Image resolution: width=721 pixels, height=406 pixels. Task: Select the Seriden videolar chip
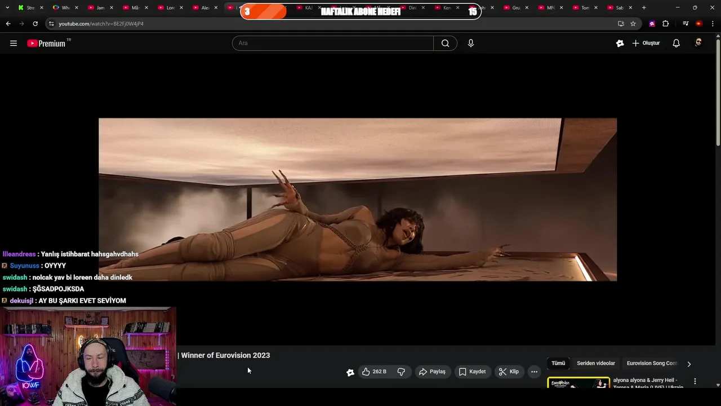pos(596,363)
